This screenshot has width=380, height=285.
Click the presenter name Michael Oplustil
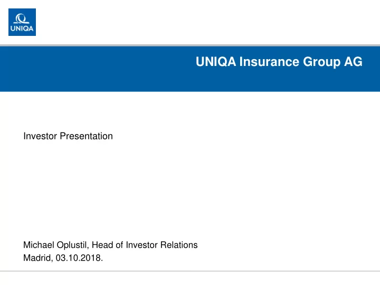pos(55,245)
